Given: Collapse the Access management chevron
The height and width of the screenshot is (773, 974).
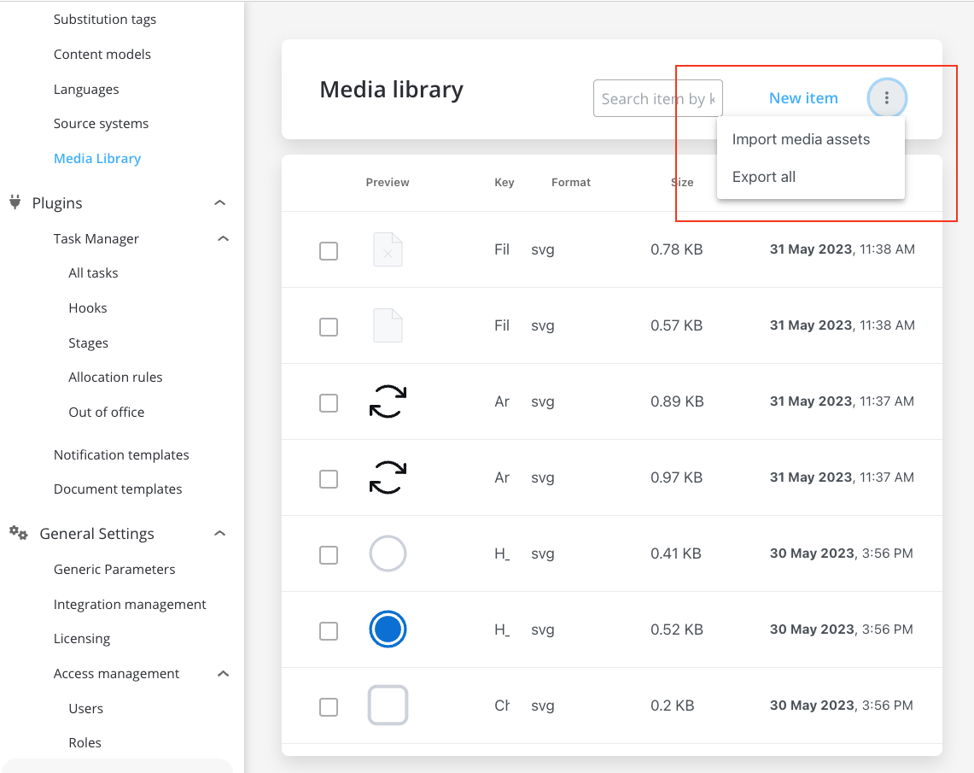Looking at the screenshot, I should point(224,674).
